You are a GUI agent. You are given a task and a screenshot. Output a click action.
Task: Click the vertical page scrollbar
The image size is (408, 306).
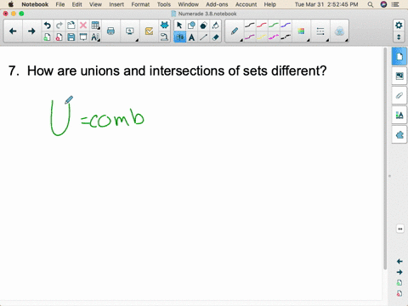pyautogui.click(x=385, y=159)
